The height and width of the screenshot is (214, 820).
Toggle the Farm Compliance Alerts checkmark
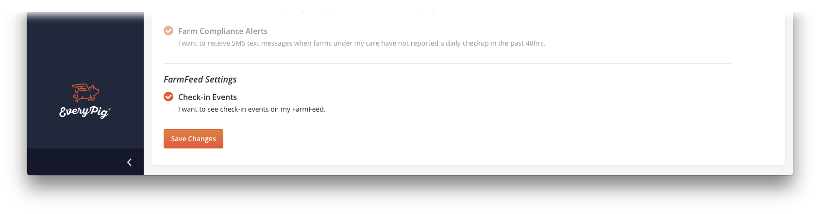pos(168,31)
